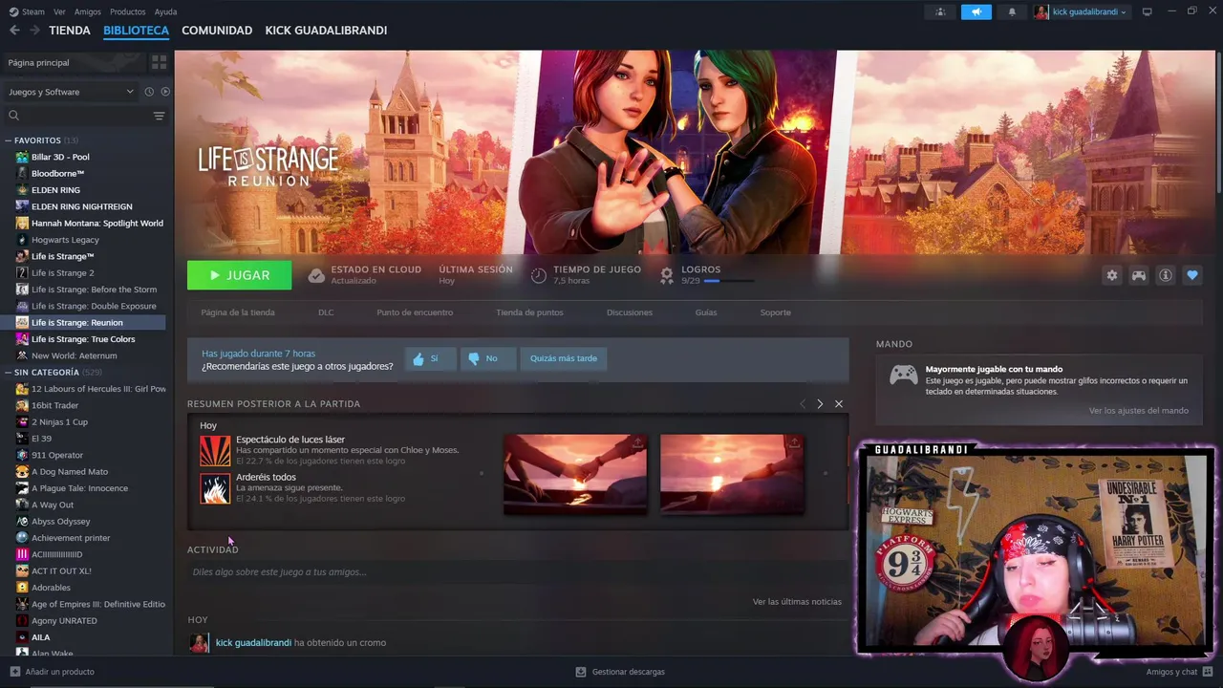This screenshot has height=688, width=1223.
Task: Open advanced library filter options icon
Action: 159,116
